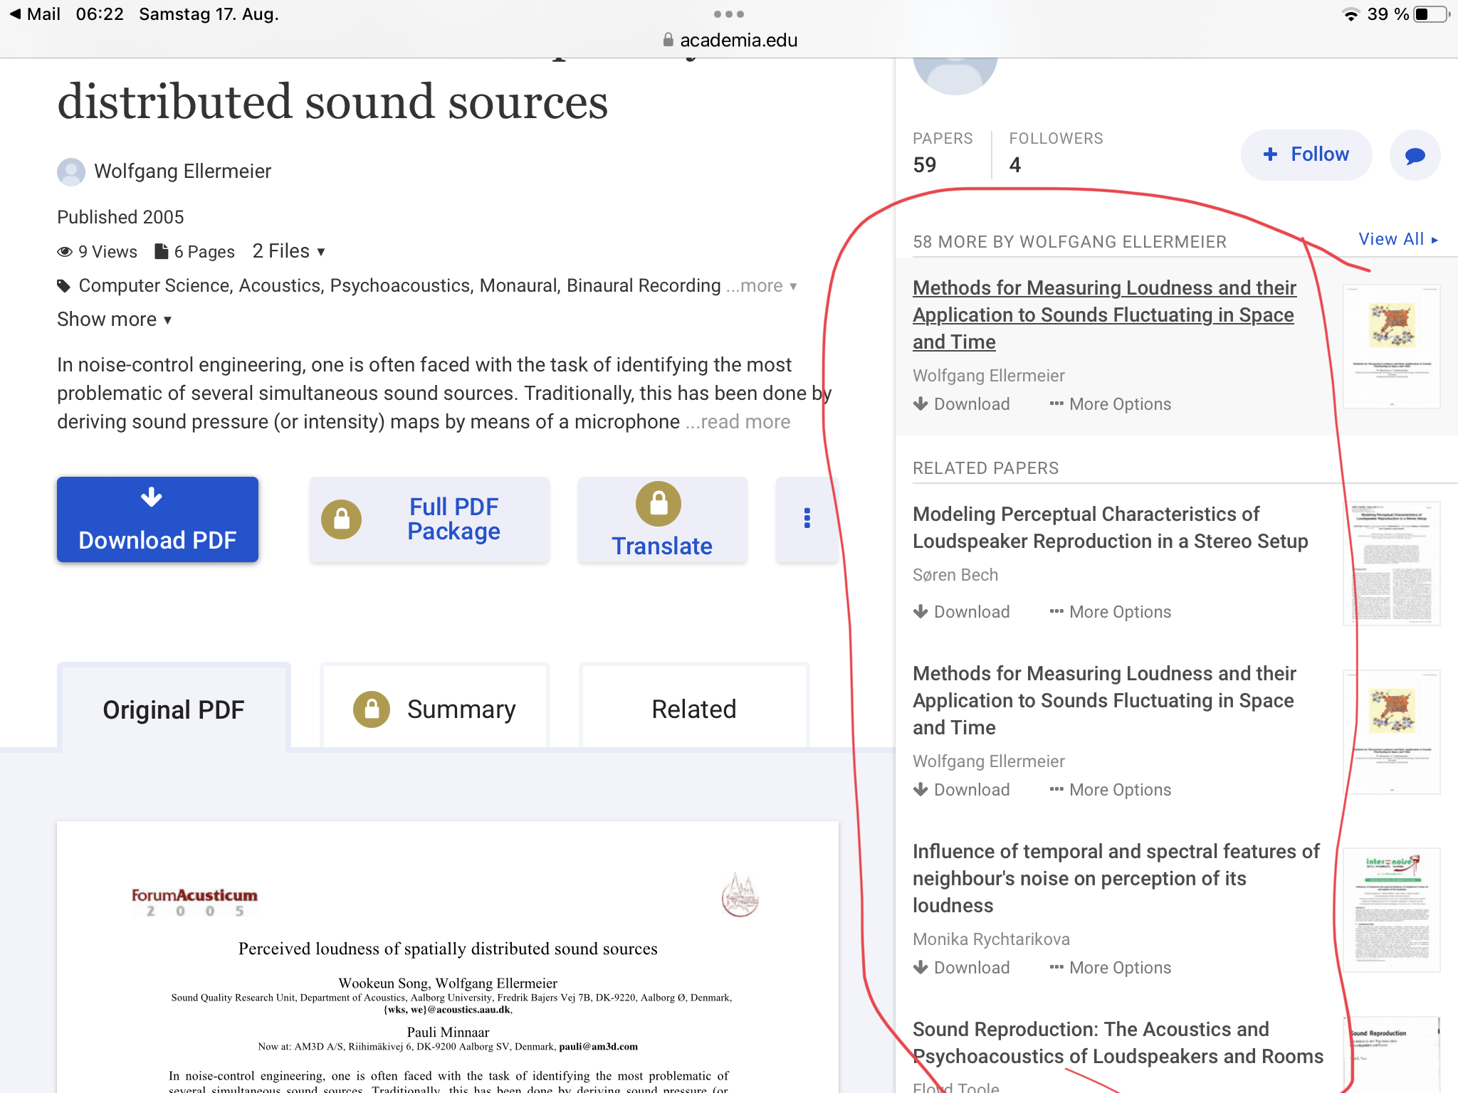Viewport: 1458px width, 1093px height.
Task: Click the Psychoacoustics tag
Action: point(400,286)
